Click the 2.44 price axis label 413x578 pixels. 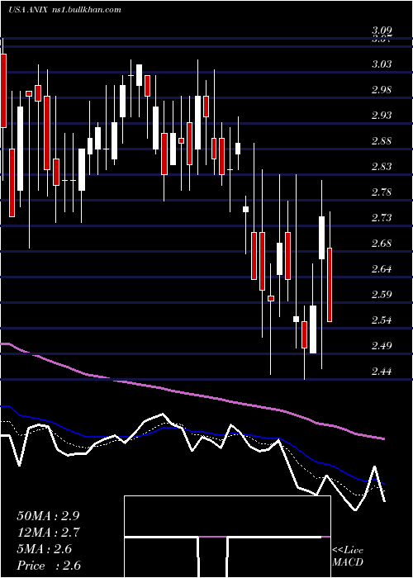tap(382, 372)
